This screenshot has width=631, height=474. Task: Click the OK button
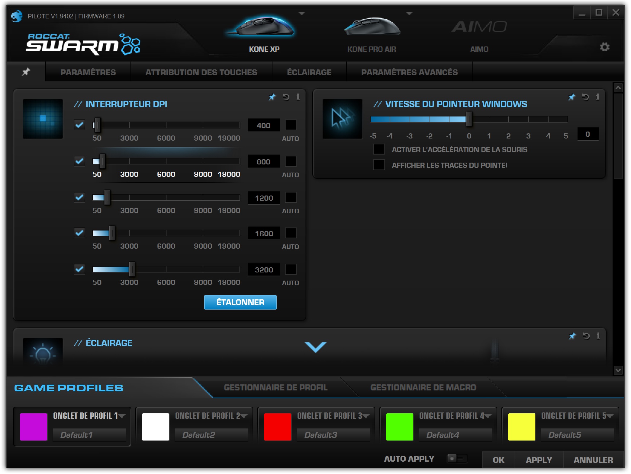pos(498,460)
